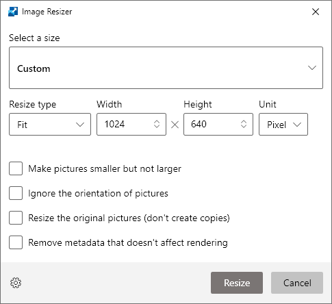Enable Remove metadata that doesn't affect rendering

coord(16,242)
